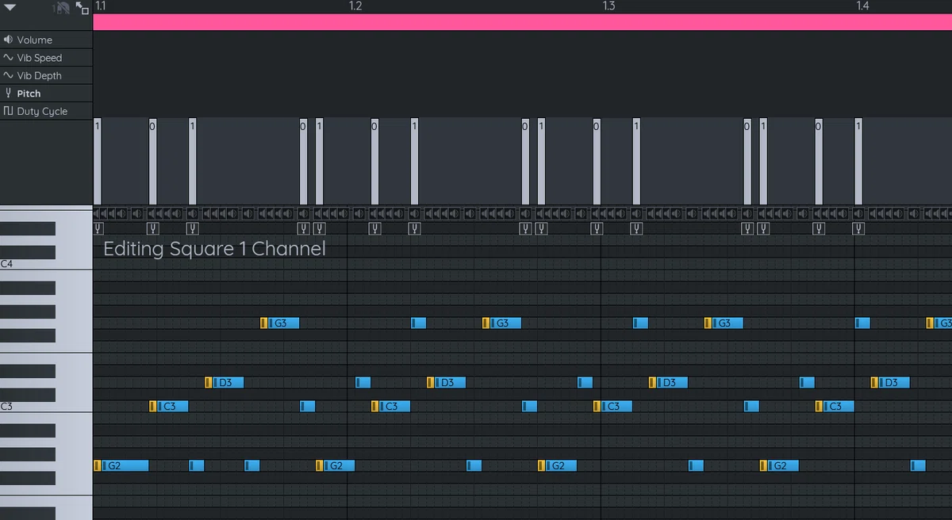Select the labeled G3 note in bar 1.2
Screen dimensions: 952x520
tap(502, 323)
